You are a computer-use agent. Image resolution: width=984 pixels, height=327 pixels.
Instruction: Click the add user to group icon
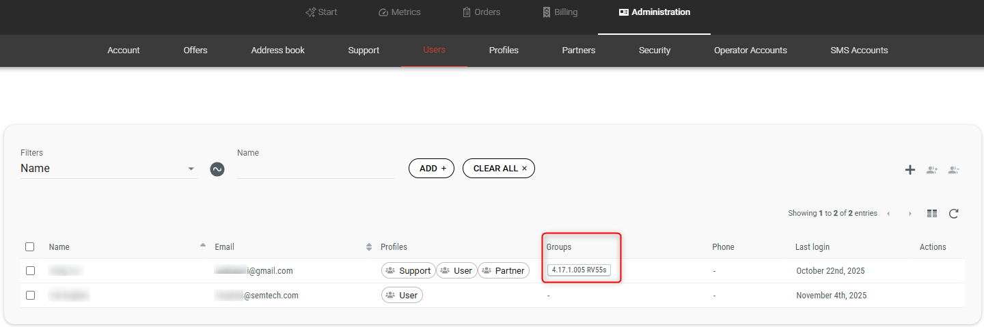tap(931, 170)
